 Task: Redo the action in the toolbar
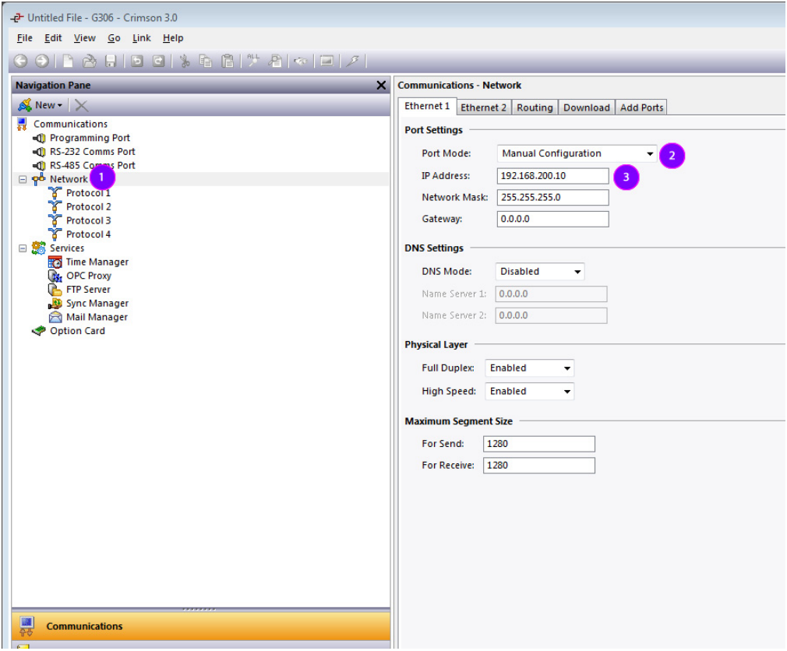(x=159, y=62)
